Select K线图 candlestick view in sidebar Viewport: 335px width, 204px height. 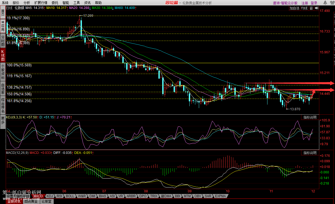click(x=3, y=55)
